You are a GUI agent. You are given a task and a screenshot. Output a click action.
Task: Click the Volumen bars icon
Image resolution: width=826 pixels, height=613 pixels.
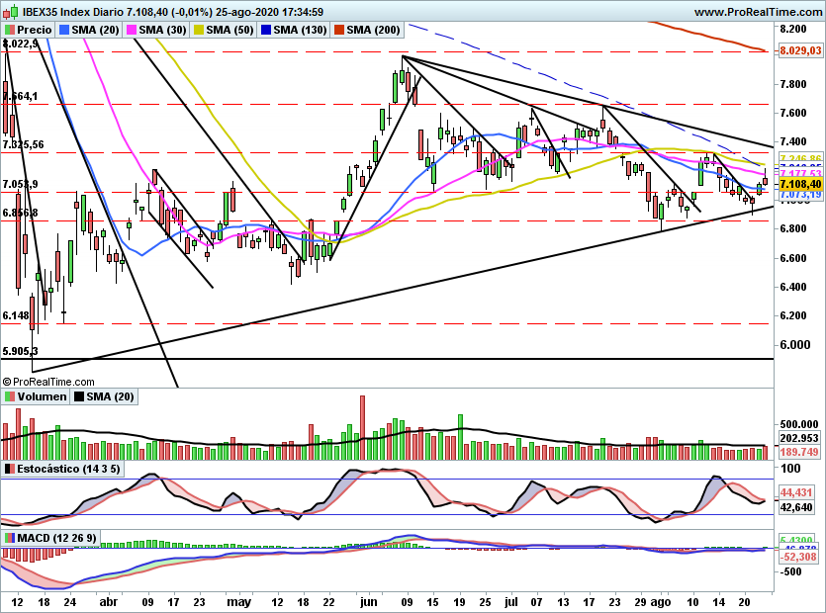tap(10, 396)
